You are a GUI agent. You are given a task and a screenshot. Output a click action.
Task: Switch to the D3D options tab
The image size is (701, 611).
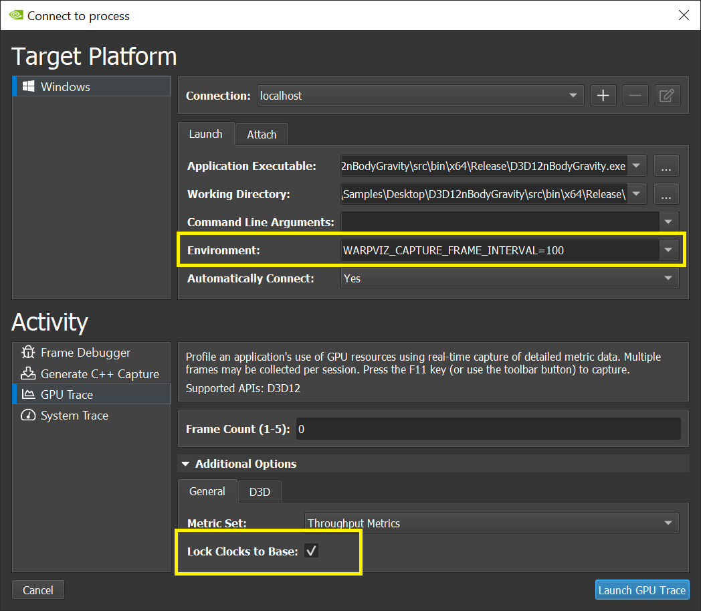point(260,492)
